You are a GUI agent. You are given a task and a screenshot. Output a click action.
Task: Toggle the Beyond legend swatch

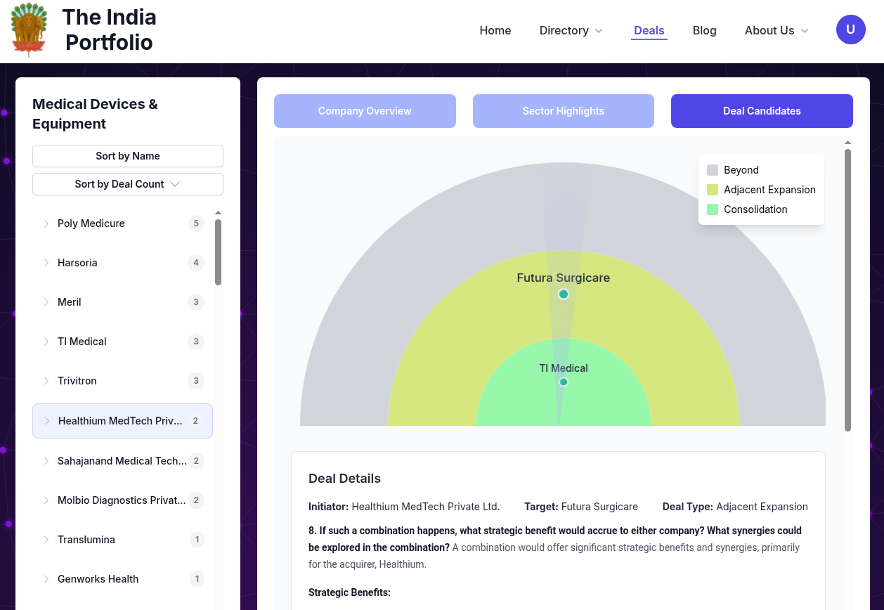(713, 170)
